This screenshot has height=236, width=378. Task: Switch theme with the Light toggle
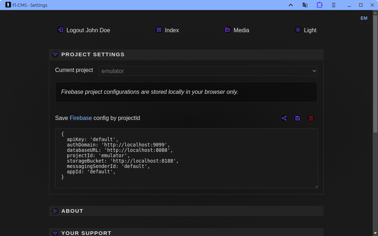point(310,30)
